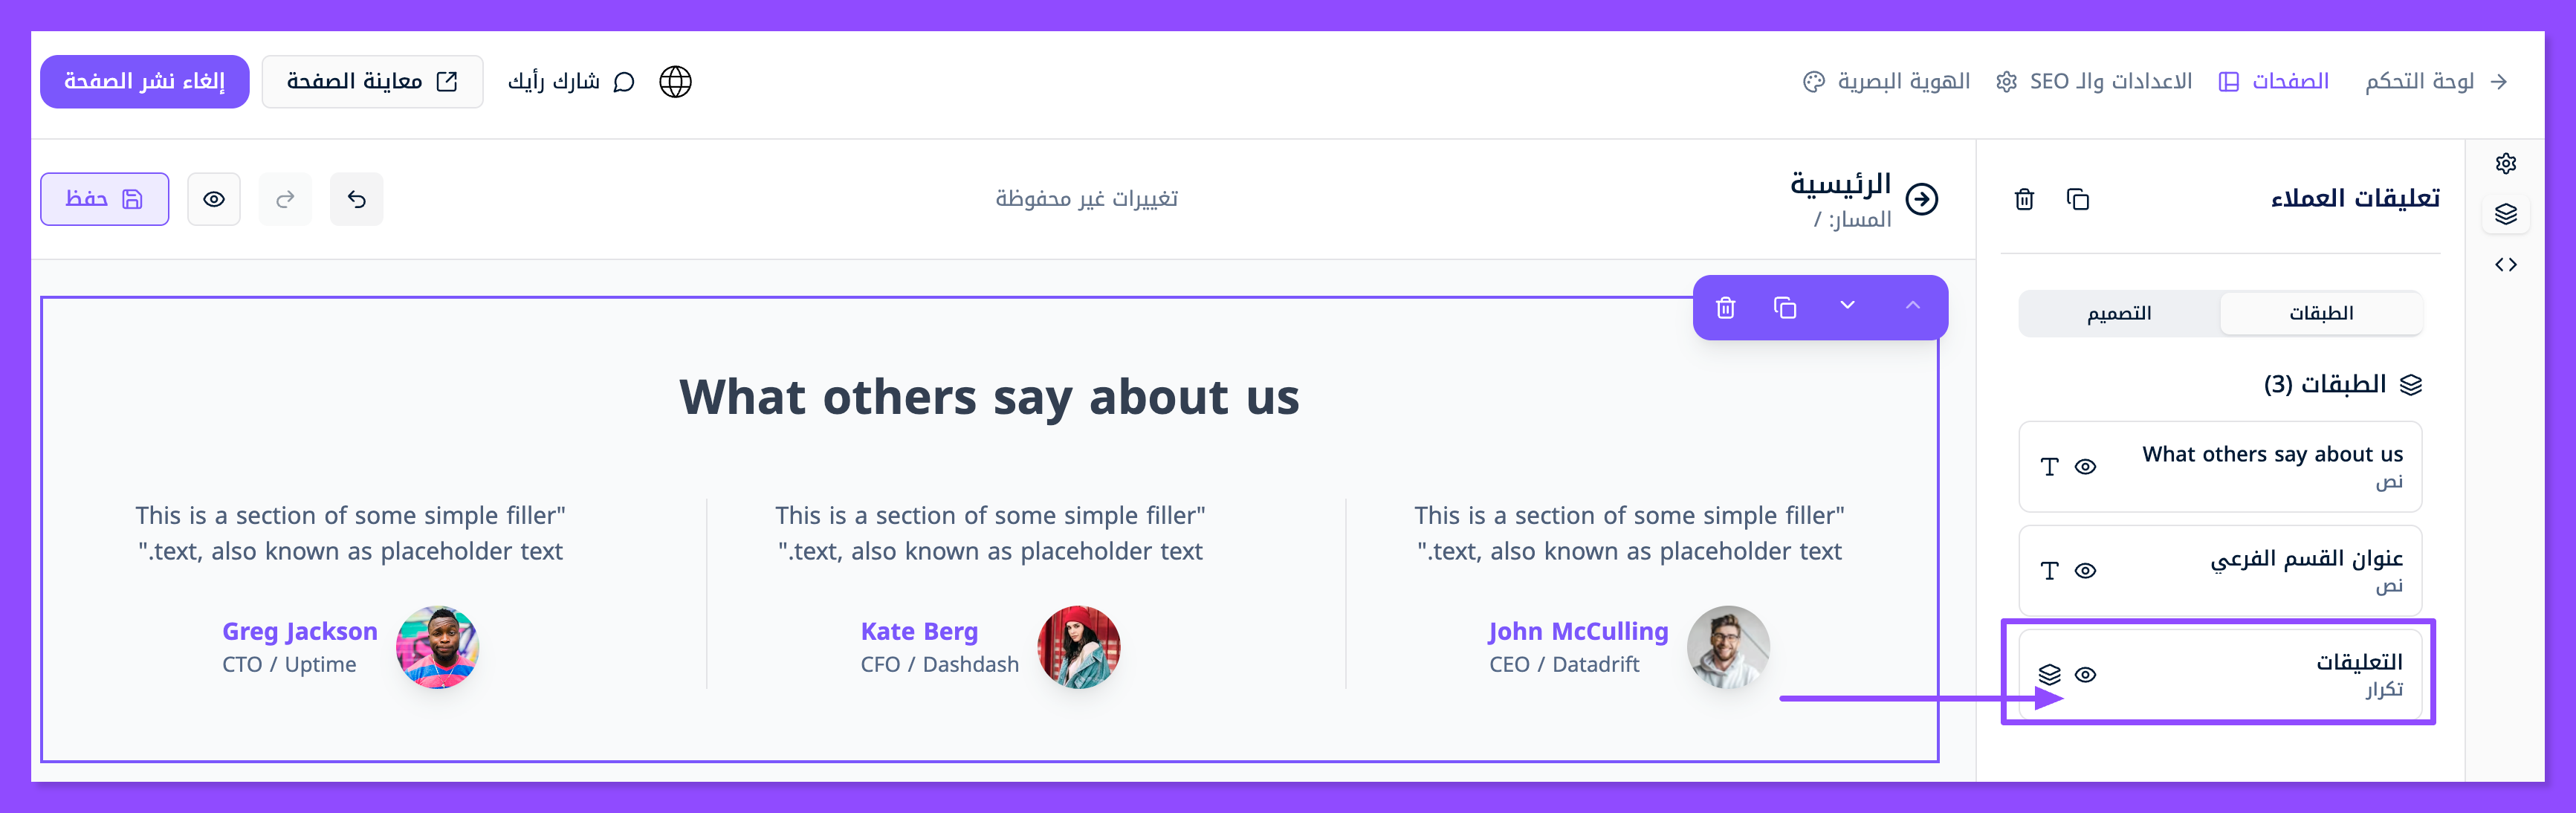Click the copy icon beside تعليقات العملاء
Screen dimensions: 2576x813
(2077, 199)
